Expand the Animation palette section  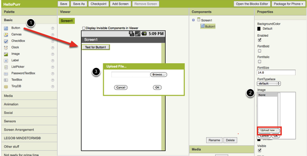click(29, 104)
